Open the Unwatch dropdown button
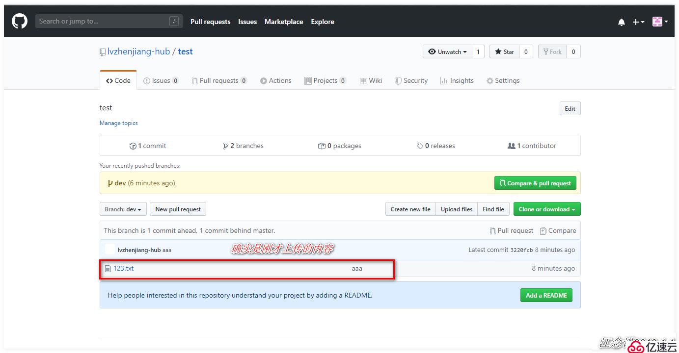Image resolution: width=679 pixels, height=353 pixels. coord(447,51)
